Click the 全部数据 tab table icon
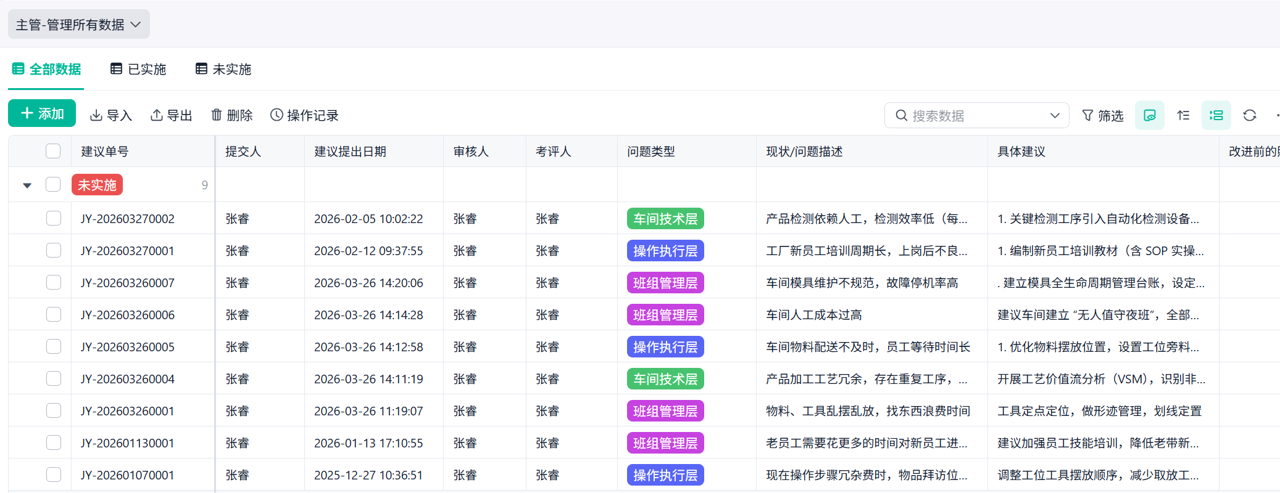The image size is (1280, 493). tap(18, 69)
